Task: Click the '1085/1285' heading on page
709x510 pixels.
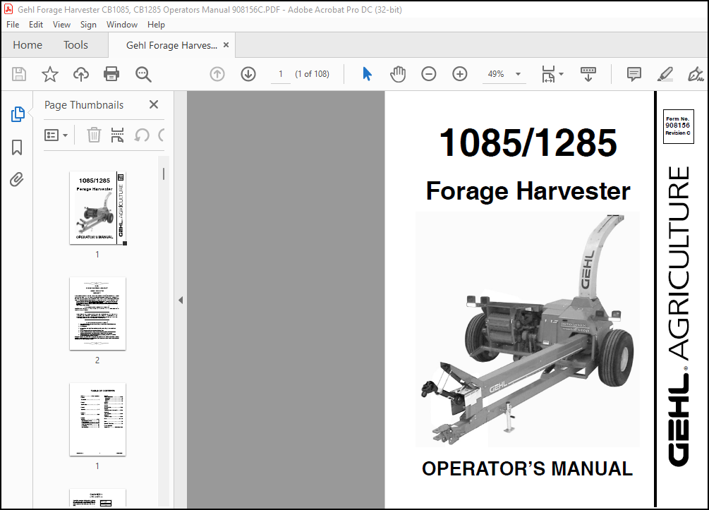Action: (528, 143)
